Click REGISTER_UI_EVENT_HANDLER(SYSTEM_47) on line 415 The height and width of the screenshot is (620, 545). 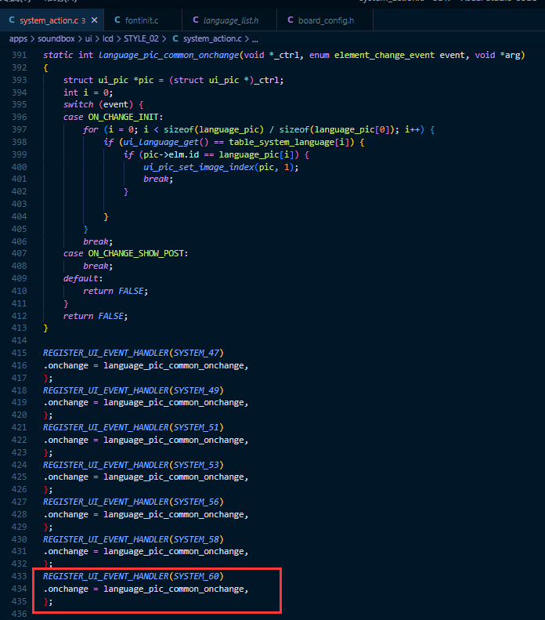tap(133, 353)
